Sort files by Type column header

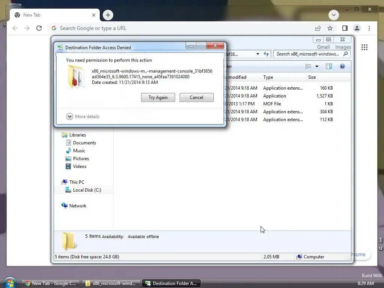(283, 77)
